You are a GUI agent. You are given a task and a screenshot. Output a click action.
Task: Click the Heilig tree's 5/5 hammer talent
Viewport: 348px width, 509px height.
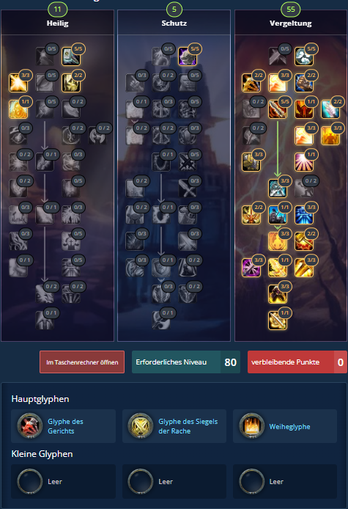click(x=71, y=56)
